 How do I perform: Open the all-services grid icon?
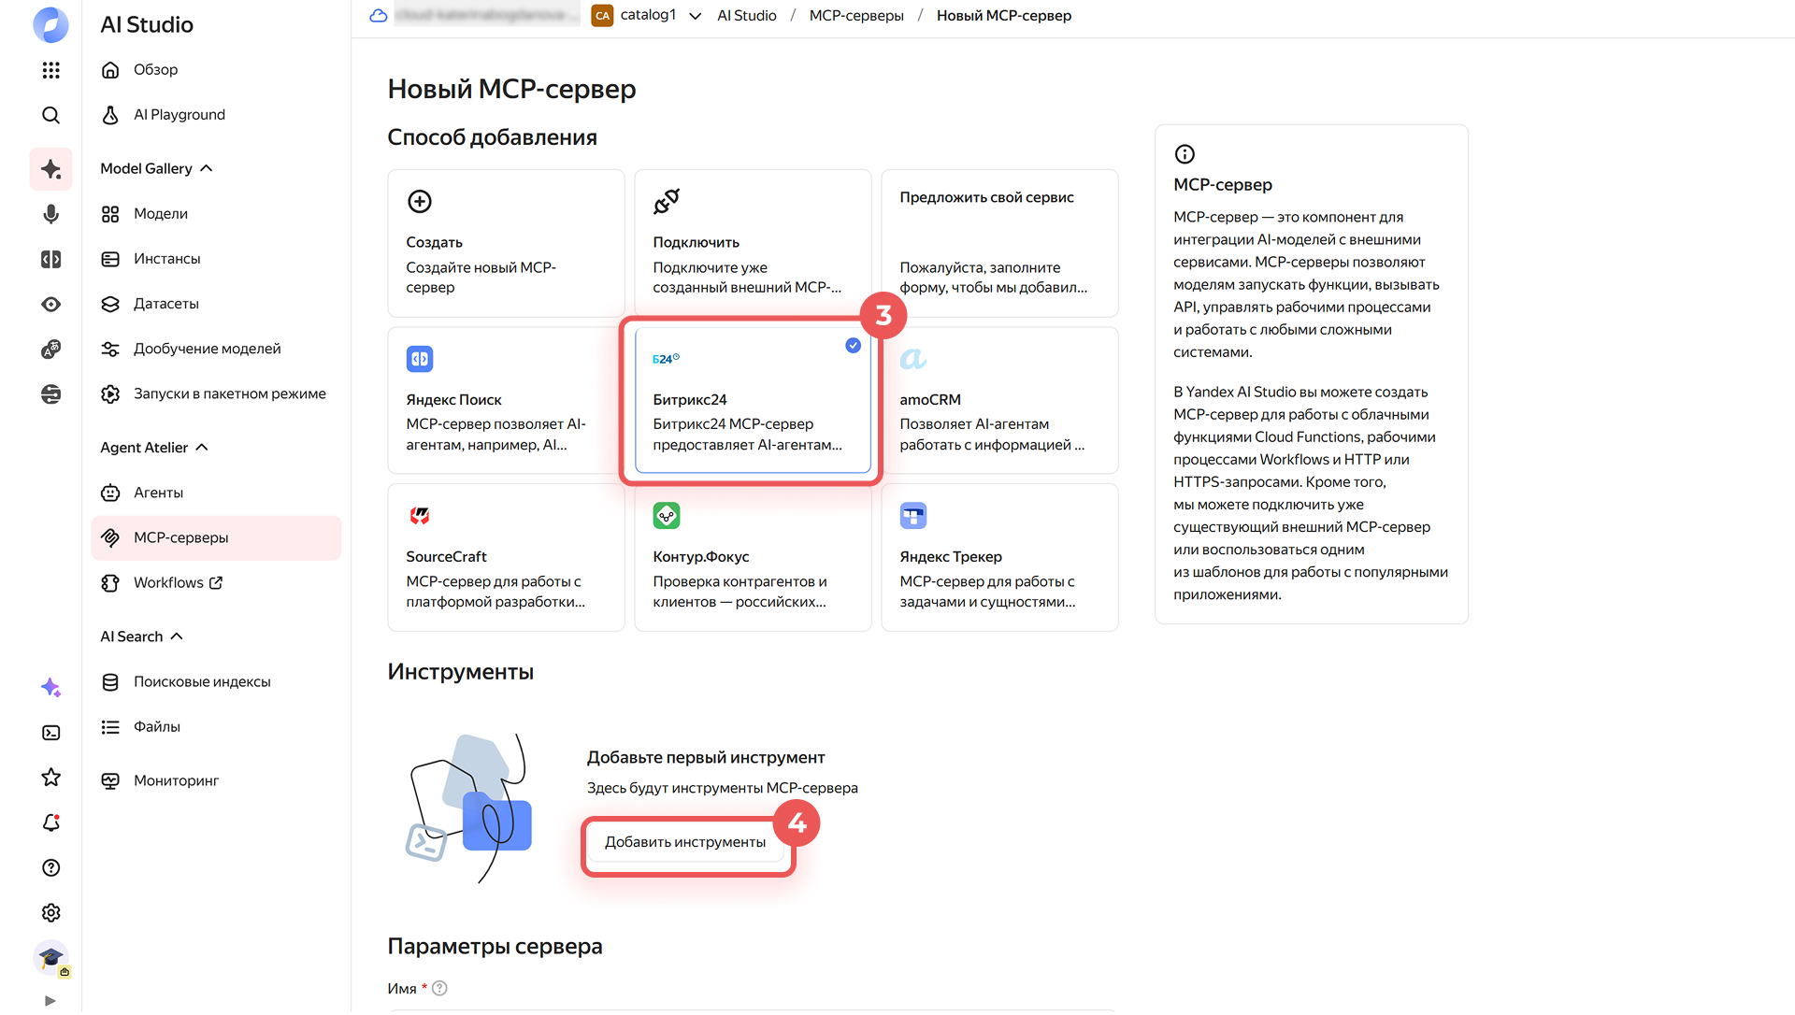[50, 70]
